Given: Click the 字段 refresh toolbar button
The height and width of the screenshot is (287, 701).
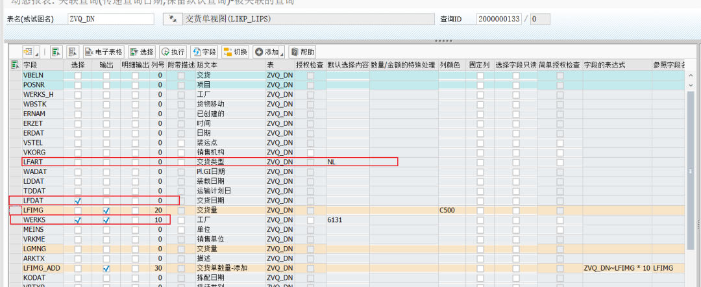Looking at the screenshot, I should (204, 51).
